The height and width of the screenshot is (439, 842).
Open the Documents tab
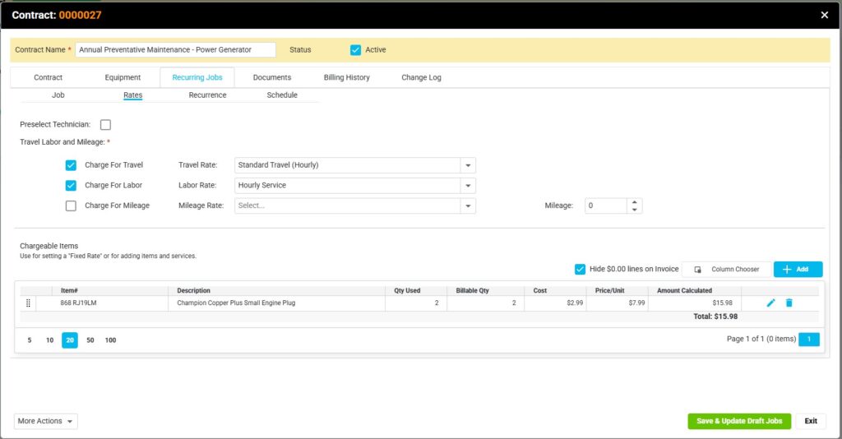pyautogui.click(x=271, y=77)
